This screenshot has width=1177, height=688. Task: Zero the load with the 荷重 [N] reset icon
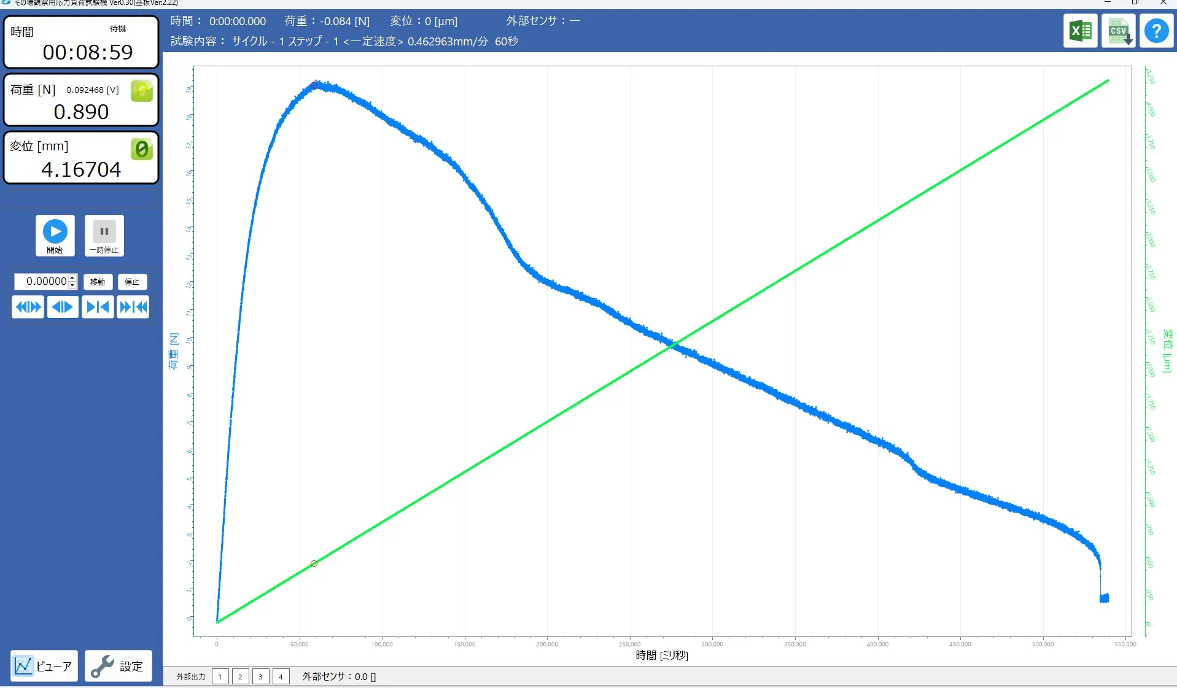pos(142,91)
